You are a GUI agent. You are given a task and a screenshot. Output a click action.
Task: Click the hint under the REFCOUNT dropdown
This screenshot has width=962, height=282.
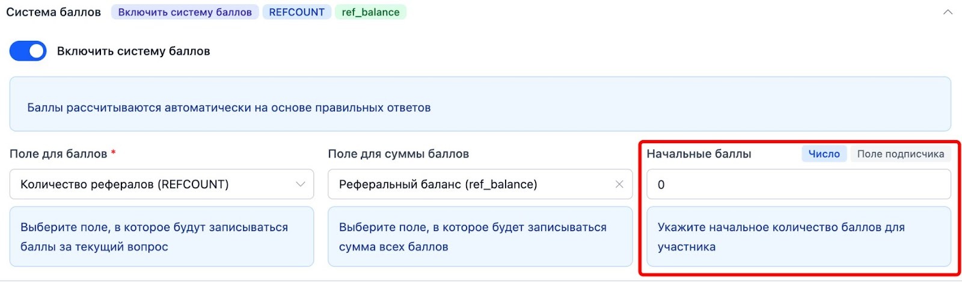click(x=161, y=237)
